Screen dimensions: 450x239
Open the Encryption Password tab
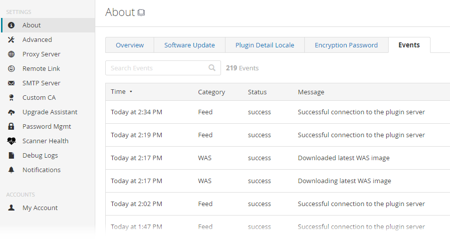[346, 45]
